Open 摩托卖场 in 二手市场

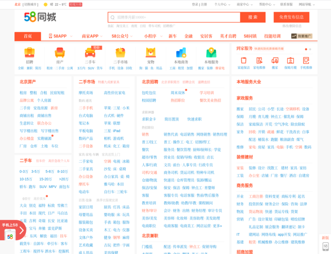pos(86,92)
